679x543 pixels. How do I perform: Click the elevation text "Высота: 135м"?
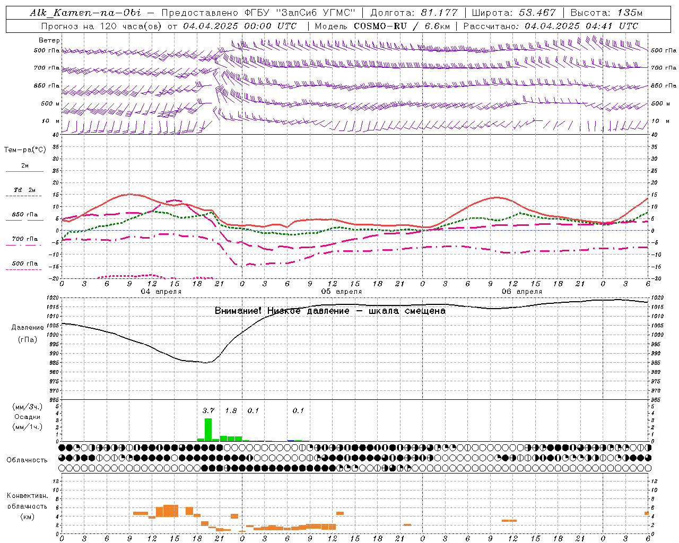pyautogui.click(x=606, y=13)
